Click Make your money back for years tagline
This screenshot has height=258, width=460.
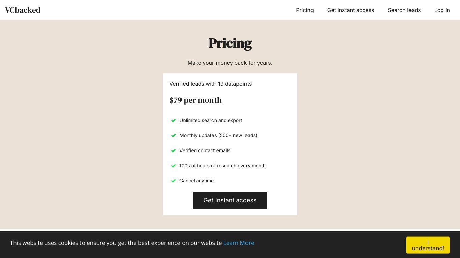click(x=230, y=63)
